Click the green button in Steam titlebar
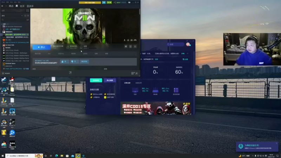The height and width of the screenshot is (158, 281). point(109,2)
